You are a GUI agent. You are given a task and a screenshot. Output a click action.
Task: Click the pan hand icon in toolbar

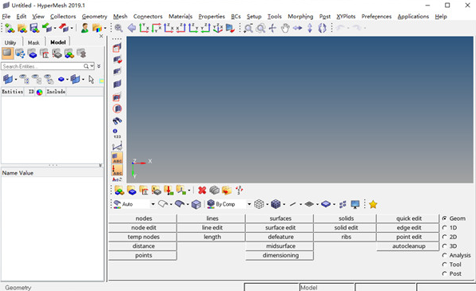coord(285,28)
